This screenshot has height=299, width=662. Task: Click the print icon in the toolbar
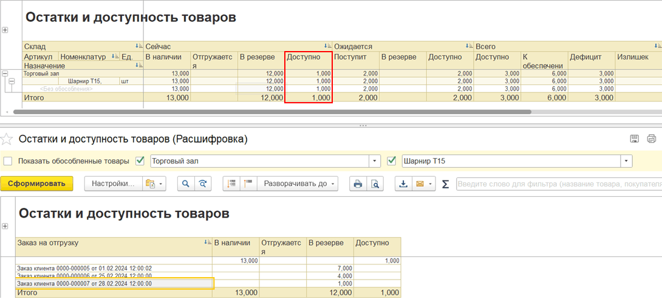(358, 184)
